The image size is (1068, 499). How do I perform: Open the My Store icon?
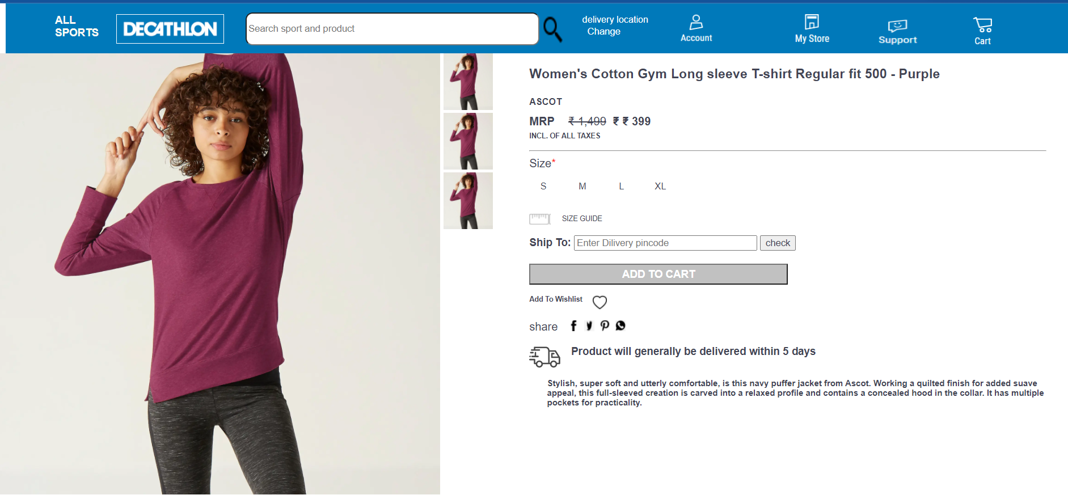812,22
